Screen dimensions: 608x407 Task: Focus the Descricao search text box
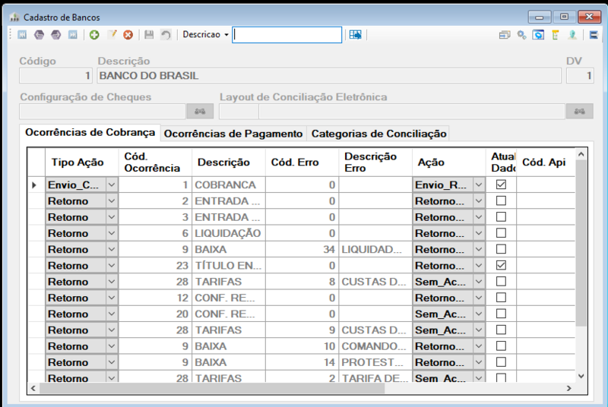click(x=287, y=35)
